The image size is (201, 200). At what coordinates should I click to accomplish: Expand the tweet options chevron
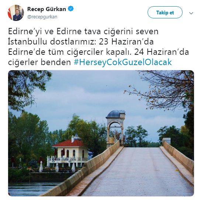pos(191,13)
